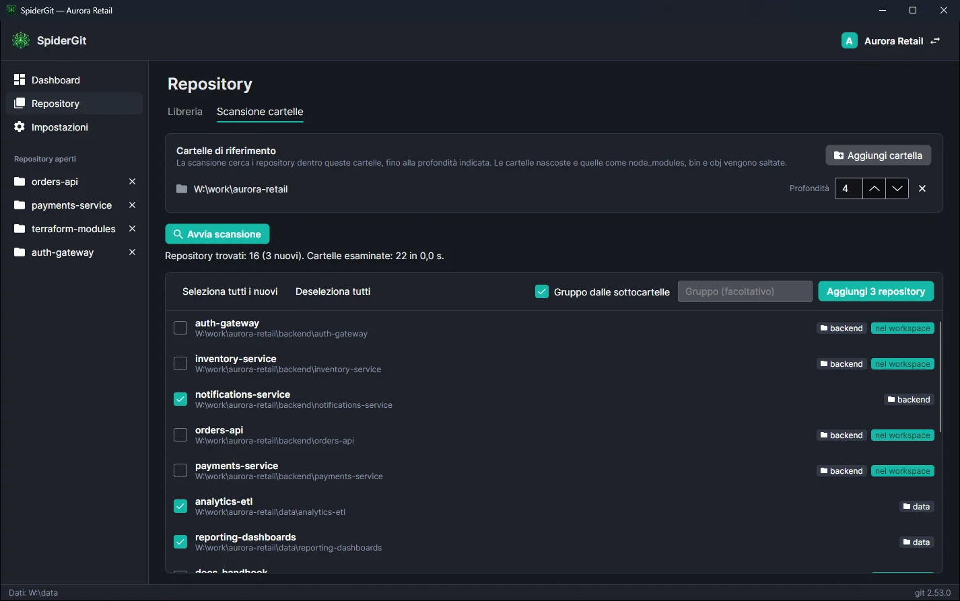Click Deseleziona tutti
Screen dimensions: 960x601
pyautogui.click(x=333, y=291)
